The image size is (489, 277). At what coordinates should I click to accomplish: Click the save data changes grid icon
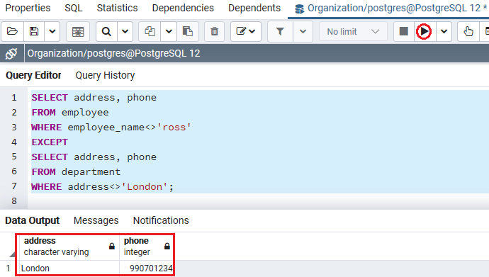78,31
